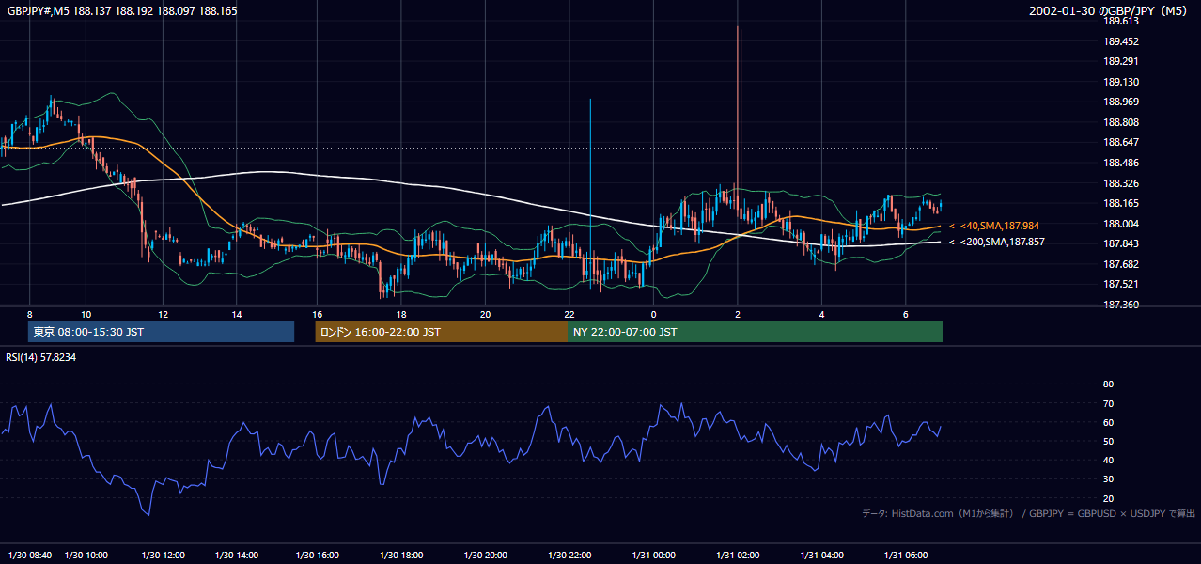Click the 1/31 02:00 time label
This screenshot has height=564, width=1201.
tap(738, 556)
